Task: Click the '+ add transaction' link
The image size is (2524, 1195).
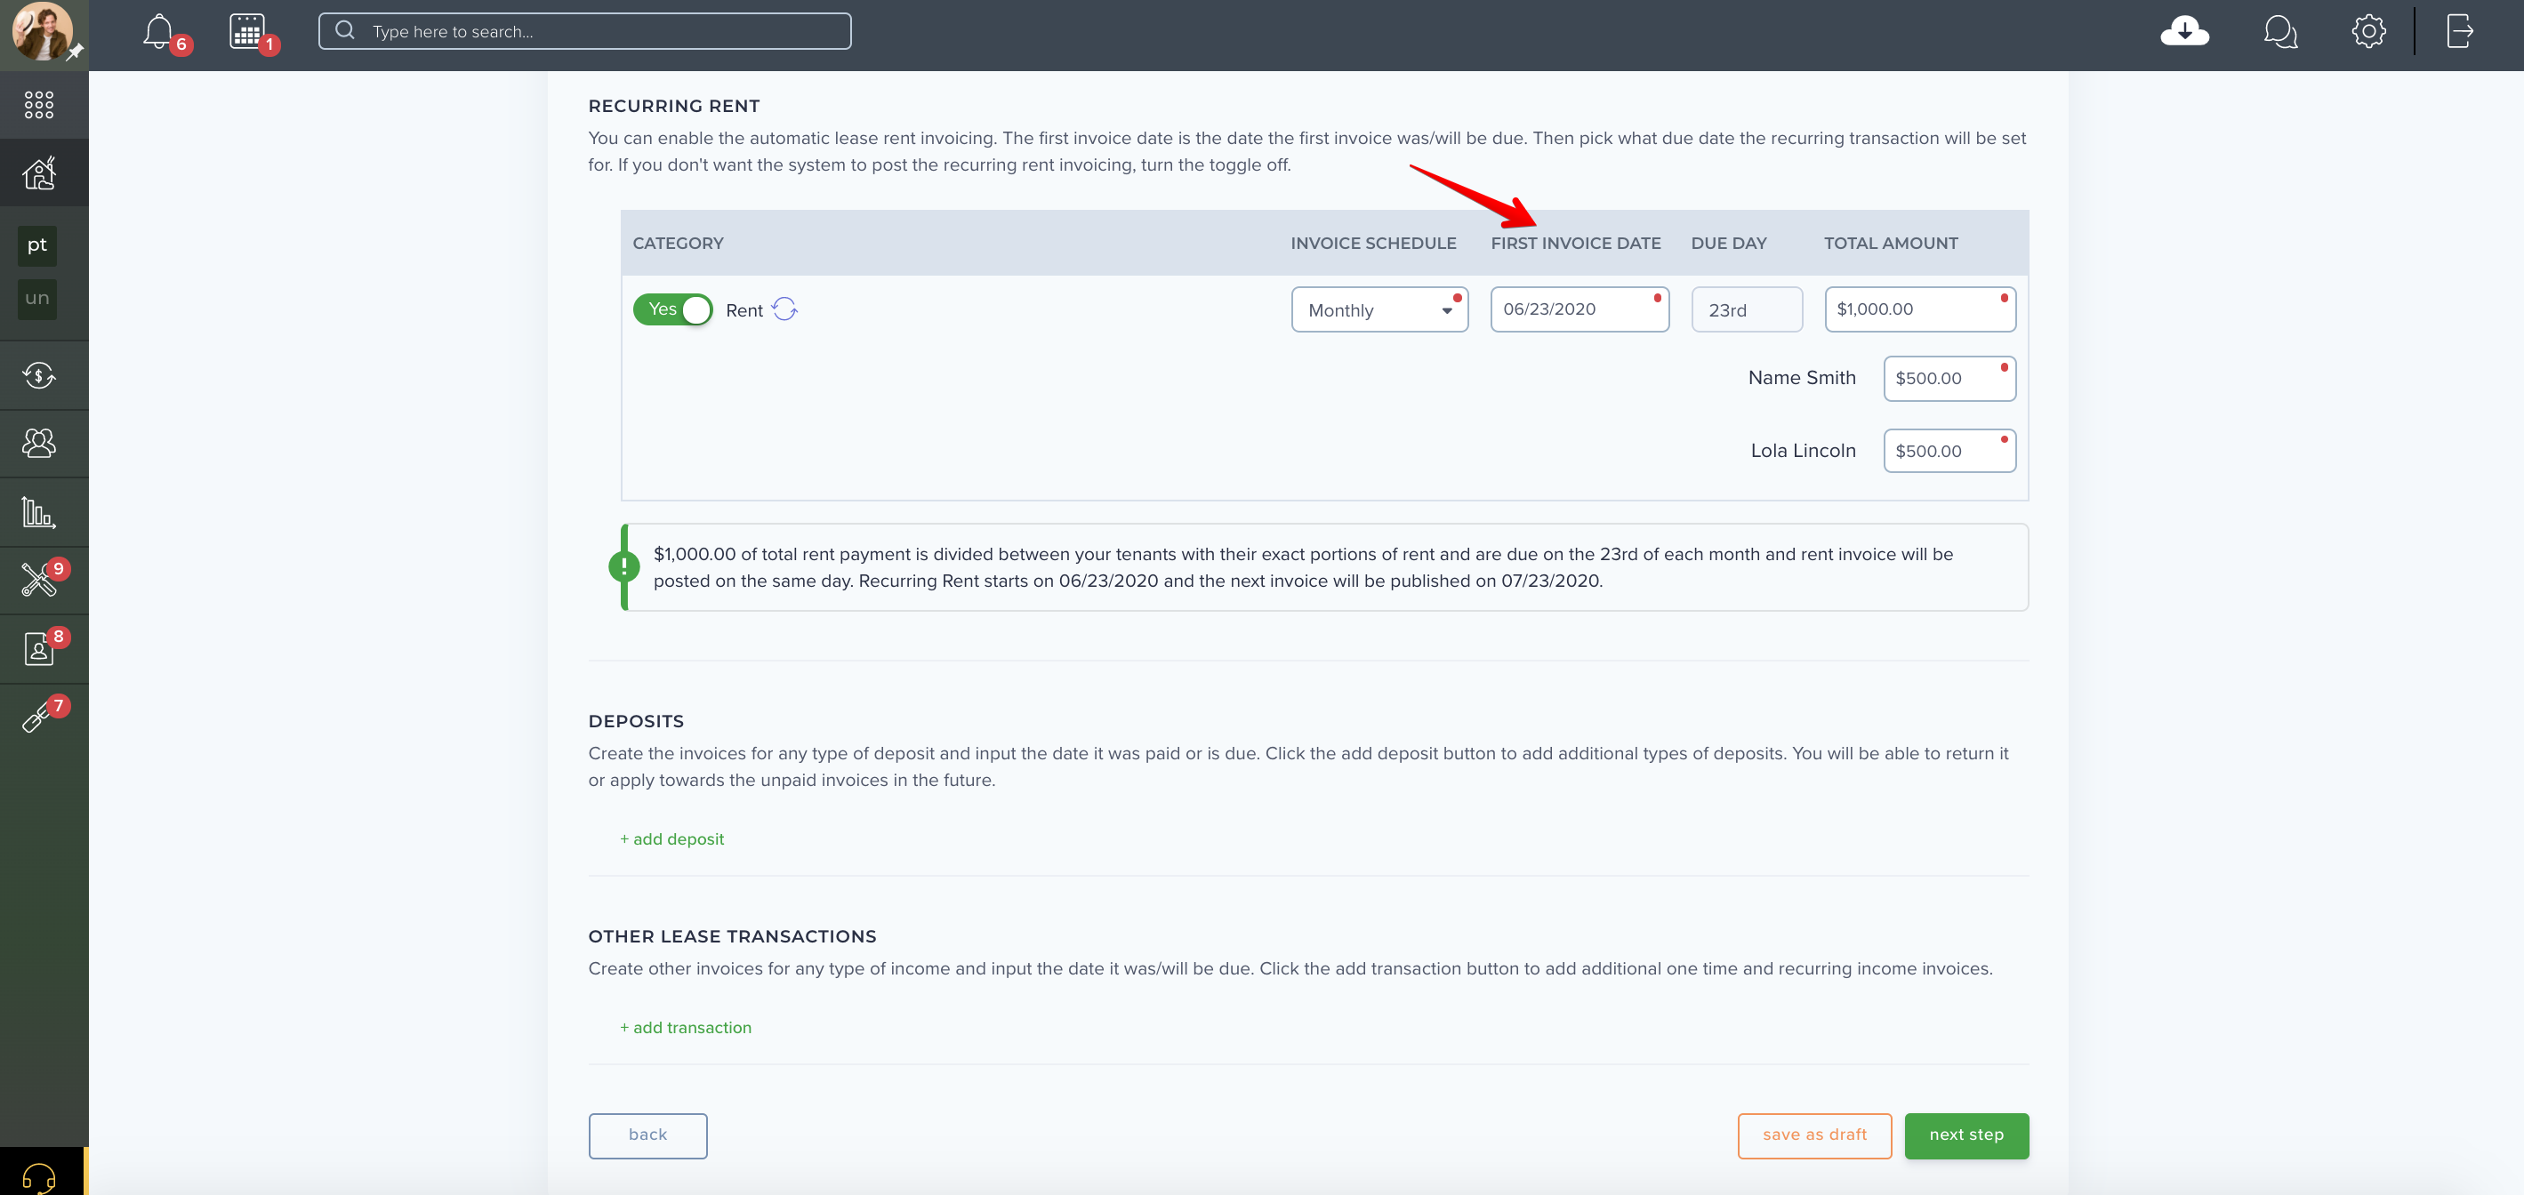Action: click(686, 1028)
